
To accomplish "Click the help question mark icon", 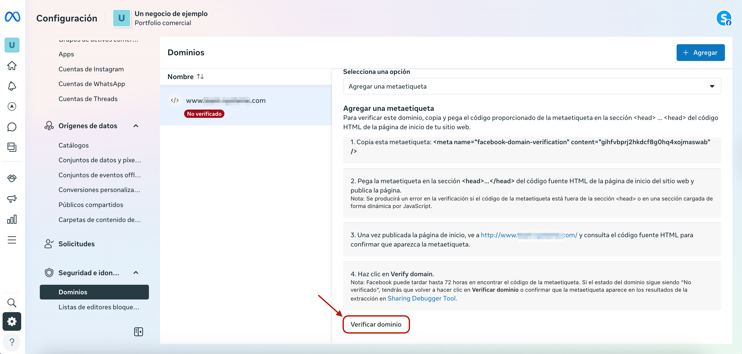I will (x=12, y=342).
